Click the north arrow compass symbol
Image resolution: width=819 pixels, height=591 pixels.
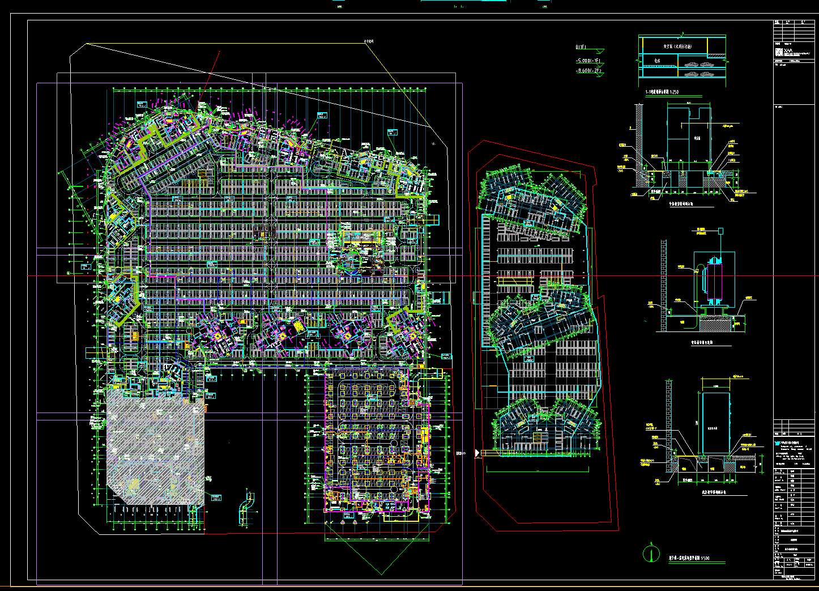(x=652, y=553)
